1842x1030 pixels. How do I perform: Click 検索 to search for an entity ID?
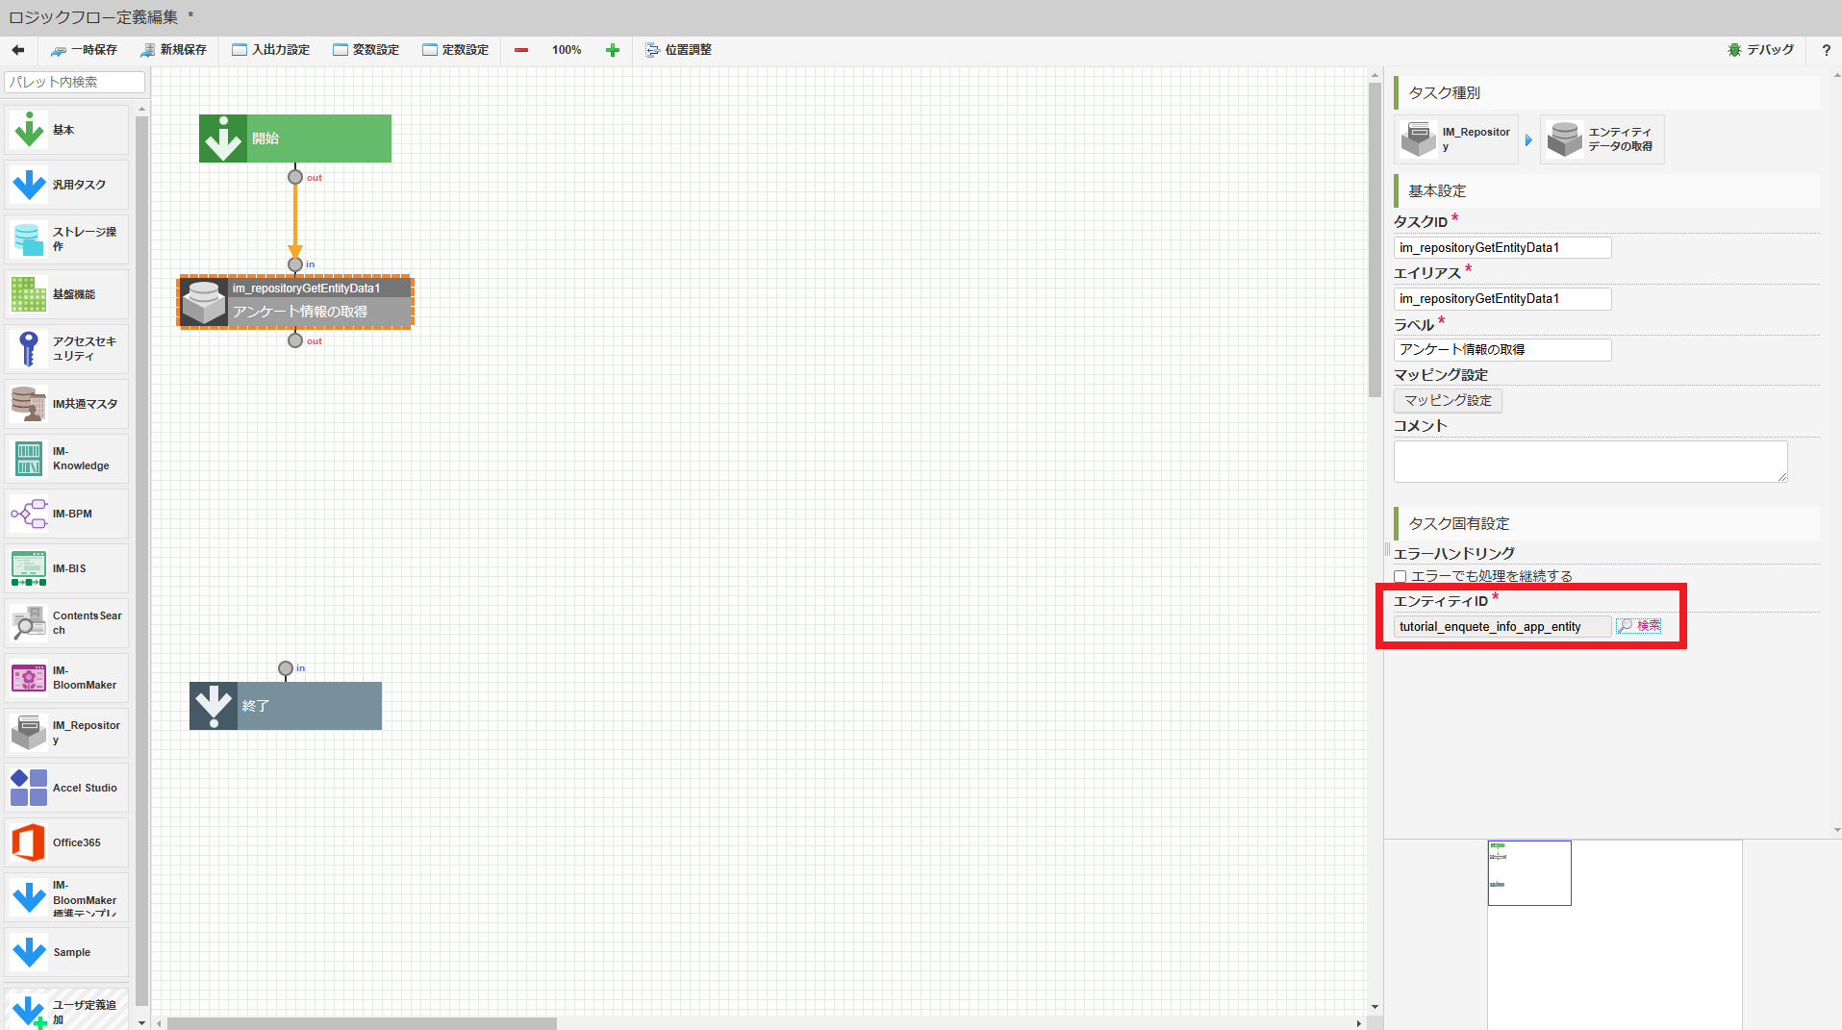[x=1638, y=625]
